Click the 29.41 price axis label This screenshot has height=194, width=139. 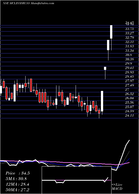coord(130,68)
